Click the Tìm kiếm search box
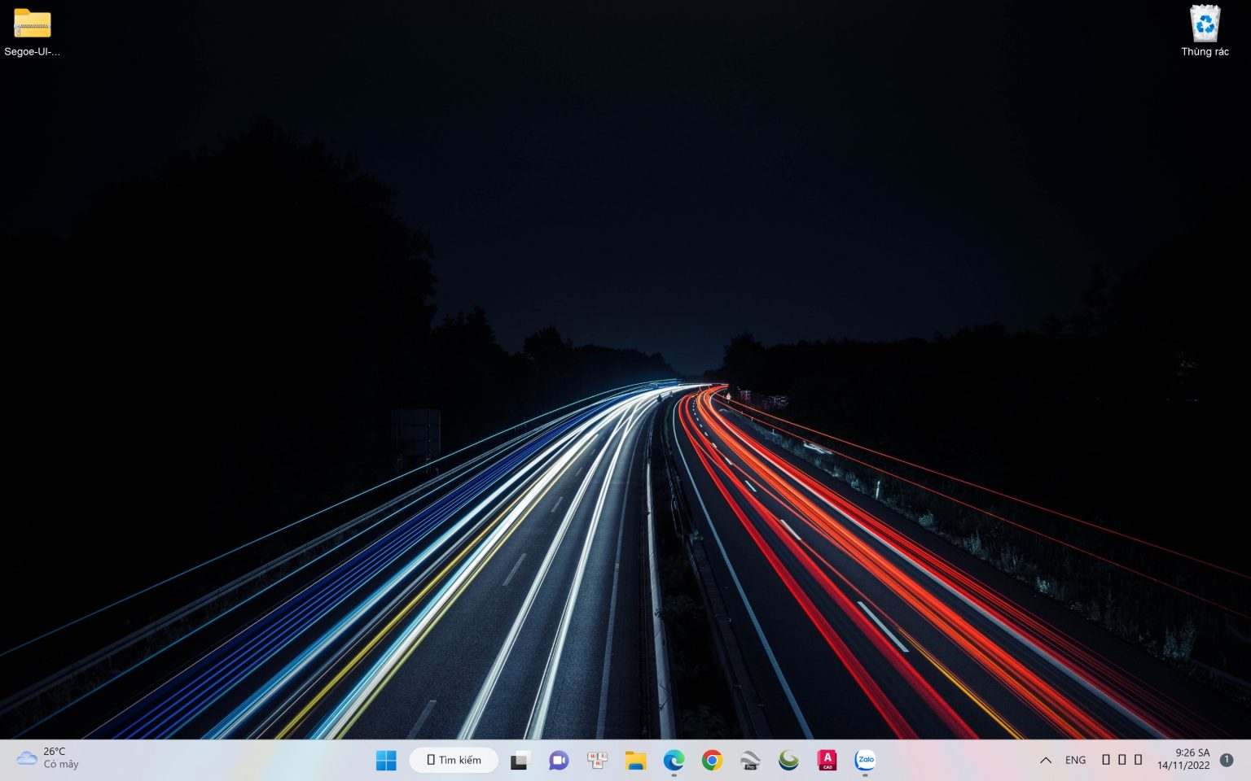This screenshot has width=1251, height=781. coord(454,761)
